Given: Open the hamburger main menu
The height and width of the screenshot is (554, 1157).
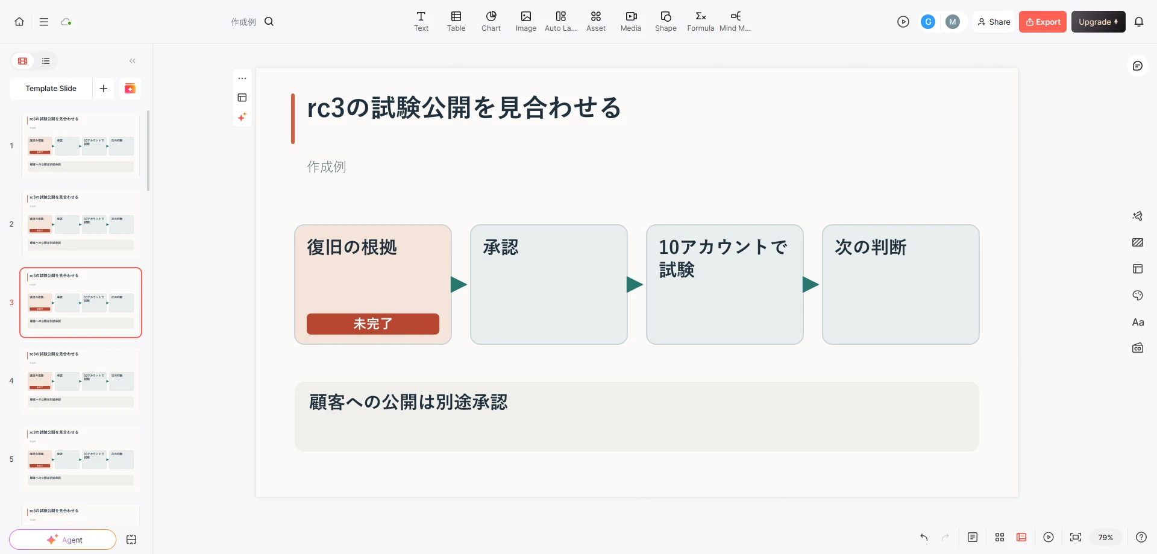Looking at the screenshot, I should click(44, 22).
